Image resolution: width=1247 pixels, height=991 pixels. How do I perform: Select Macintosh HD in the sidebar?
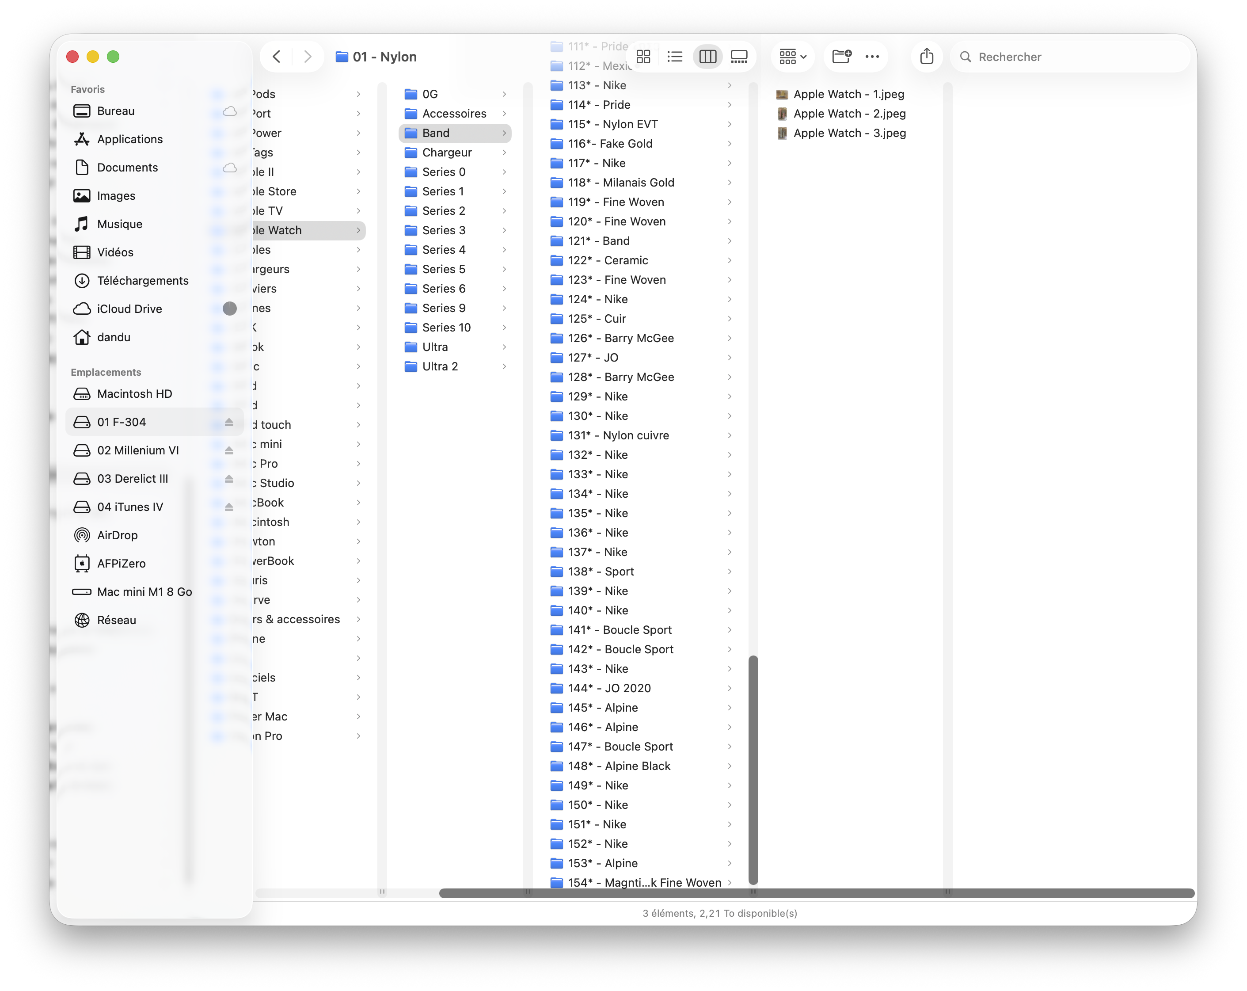click(x=134, y=394)
